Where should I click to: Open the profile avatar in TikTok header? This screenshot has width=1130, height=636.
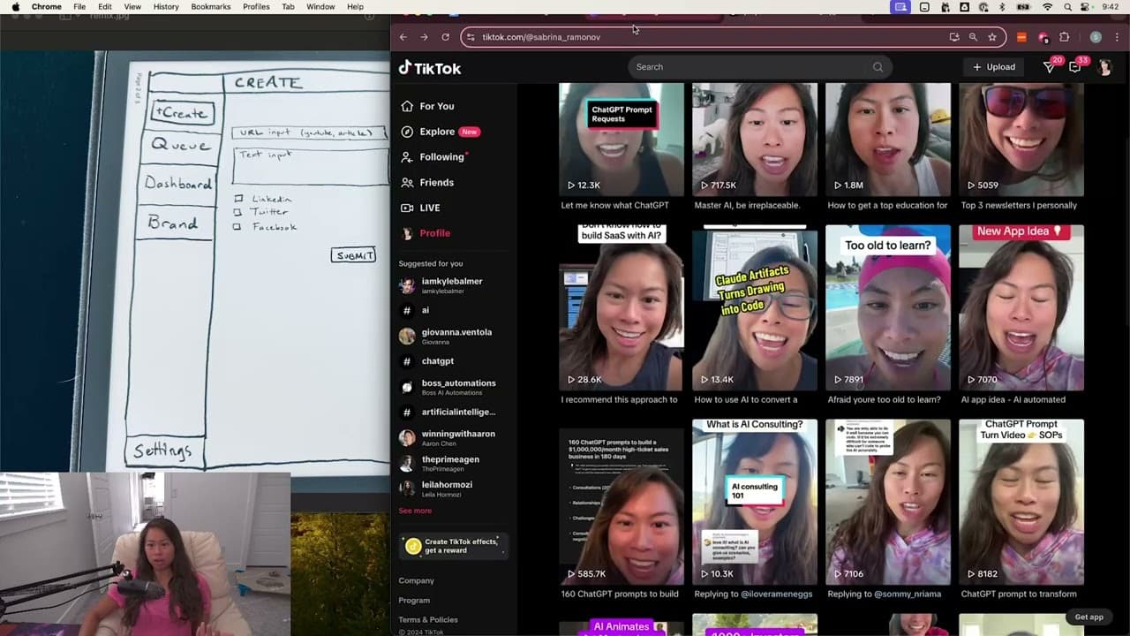[x=1104, y=67]
